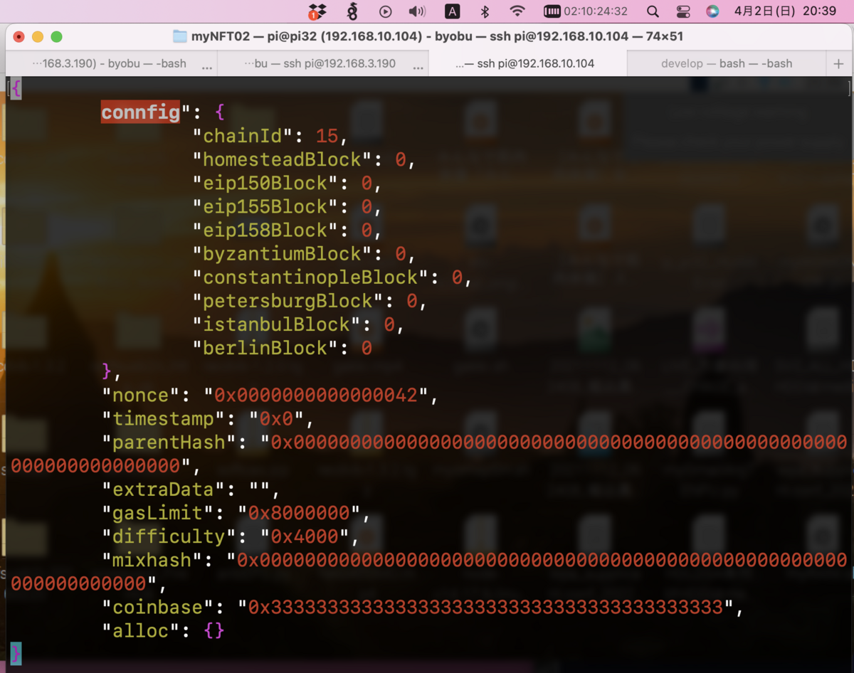Viewport: 854px width, 673px height.
Task: Click the "extraData" key
Action: click(164, 489)
